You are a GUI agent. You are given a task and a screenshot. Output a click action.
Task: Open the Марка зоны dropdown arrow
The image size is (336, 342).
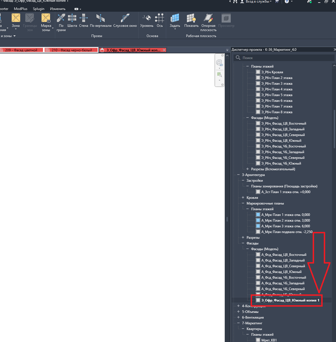click(x=53, y=28)
